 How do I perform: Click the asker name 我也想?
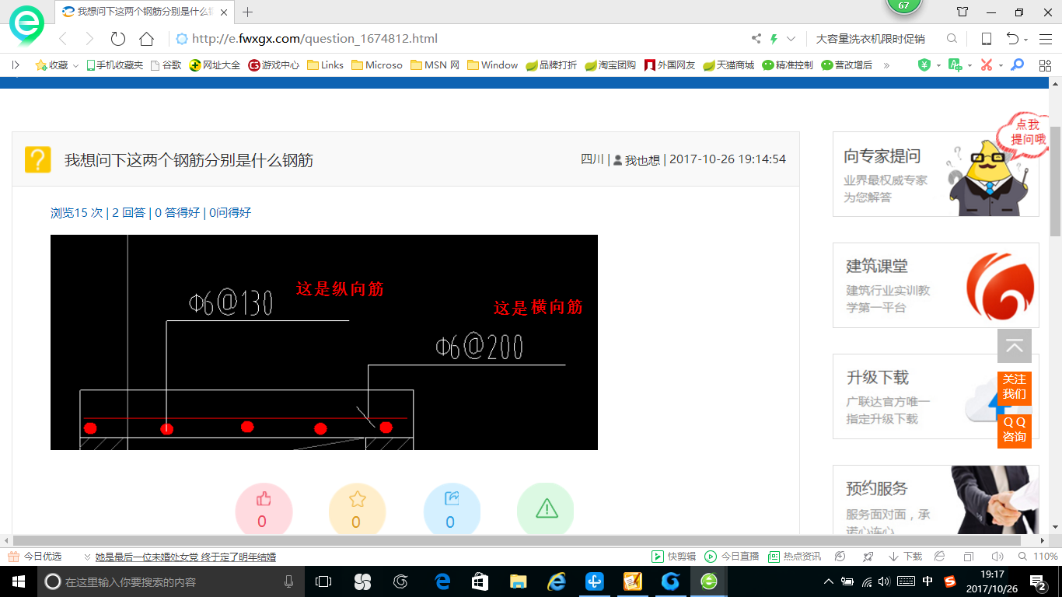coord(642,159)
